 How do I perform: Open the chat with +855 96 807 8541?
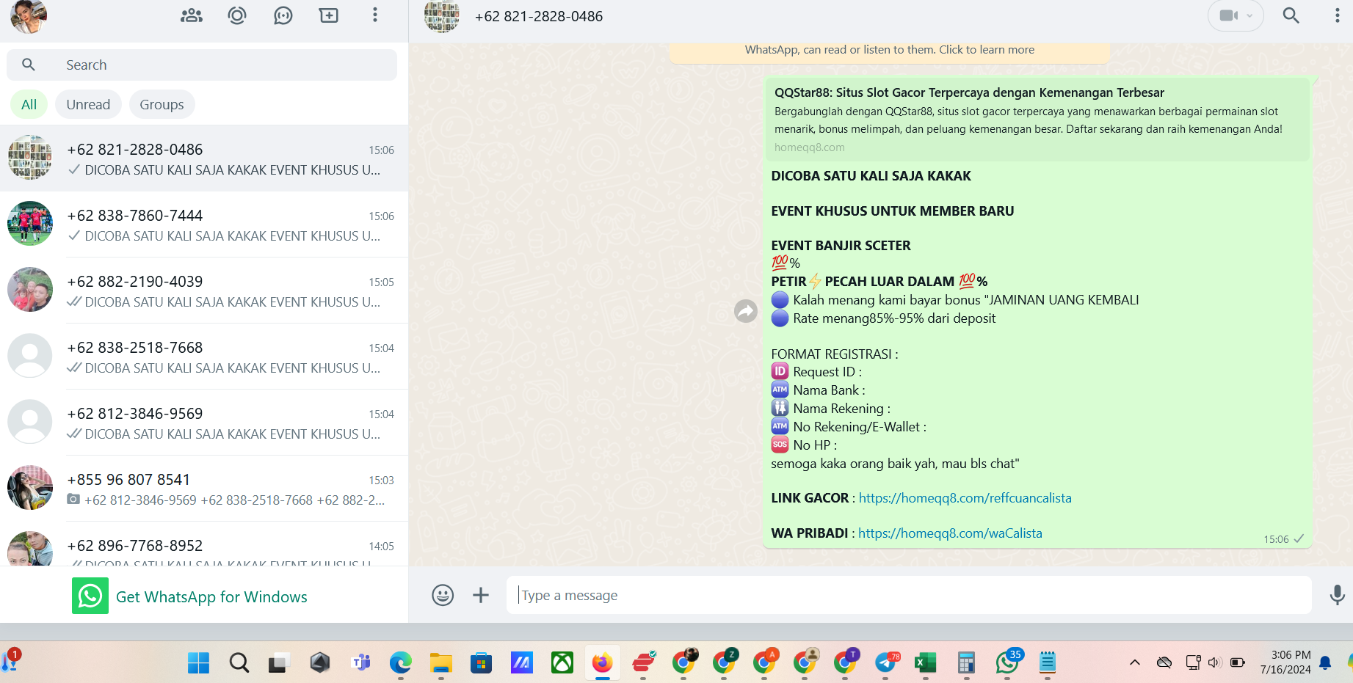tap(204, 489)
